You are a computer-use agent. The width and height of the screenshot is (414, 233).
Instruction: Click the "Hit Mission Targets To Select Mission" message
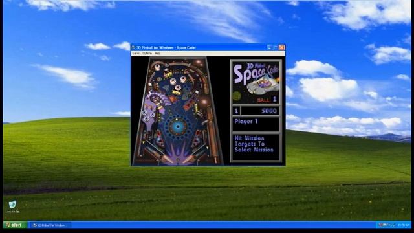coord(254,144)
